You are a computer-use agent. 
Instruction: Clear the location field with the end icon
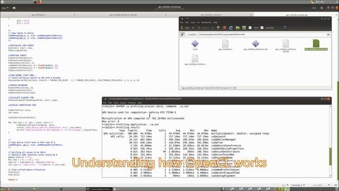tap(328, 34)
